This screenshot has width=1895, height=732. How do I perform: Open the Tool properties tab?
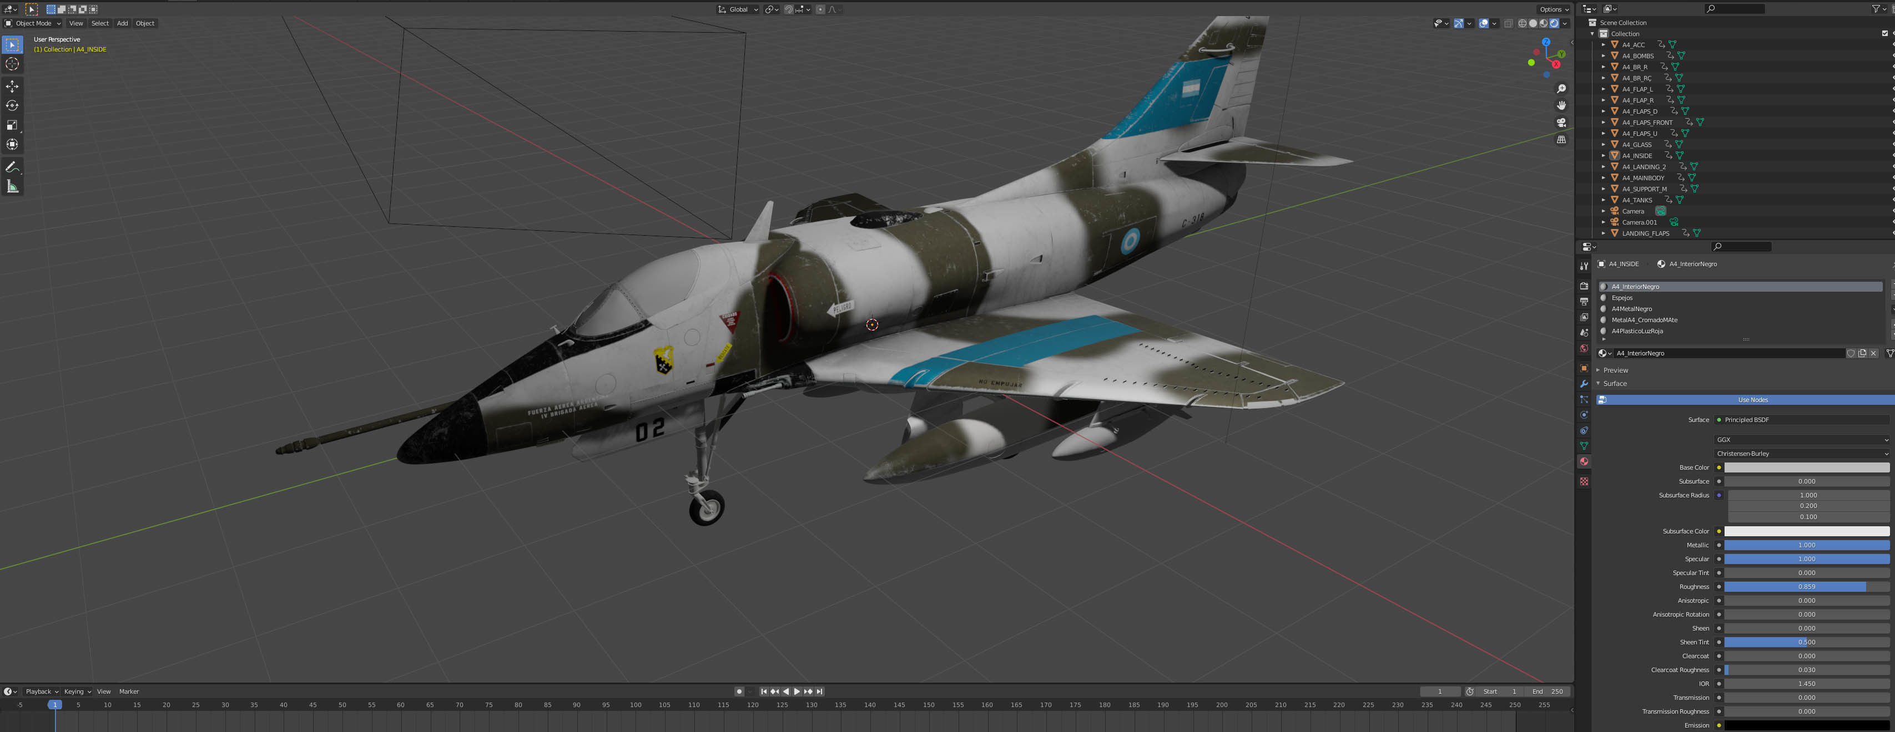click(1584, 266)
